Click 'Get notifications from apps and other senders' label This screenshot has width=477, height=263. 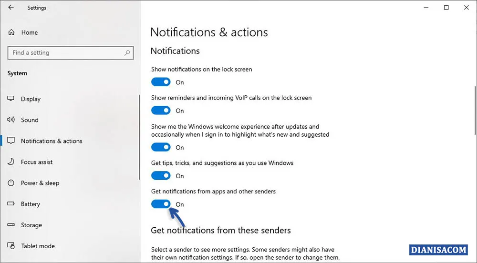(213, 192)
